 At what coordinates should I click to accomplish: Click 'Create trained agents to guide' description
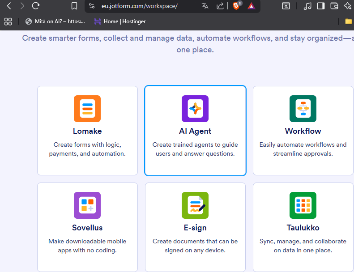[x=195, y=149]
